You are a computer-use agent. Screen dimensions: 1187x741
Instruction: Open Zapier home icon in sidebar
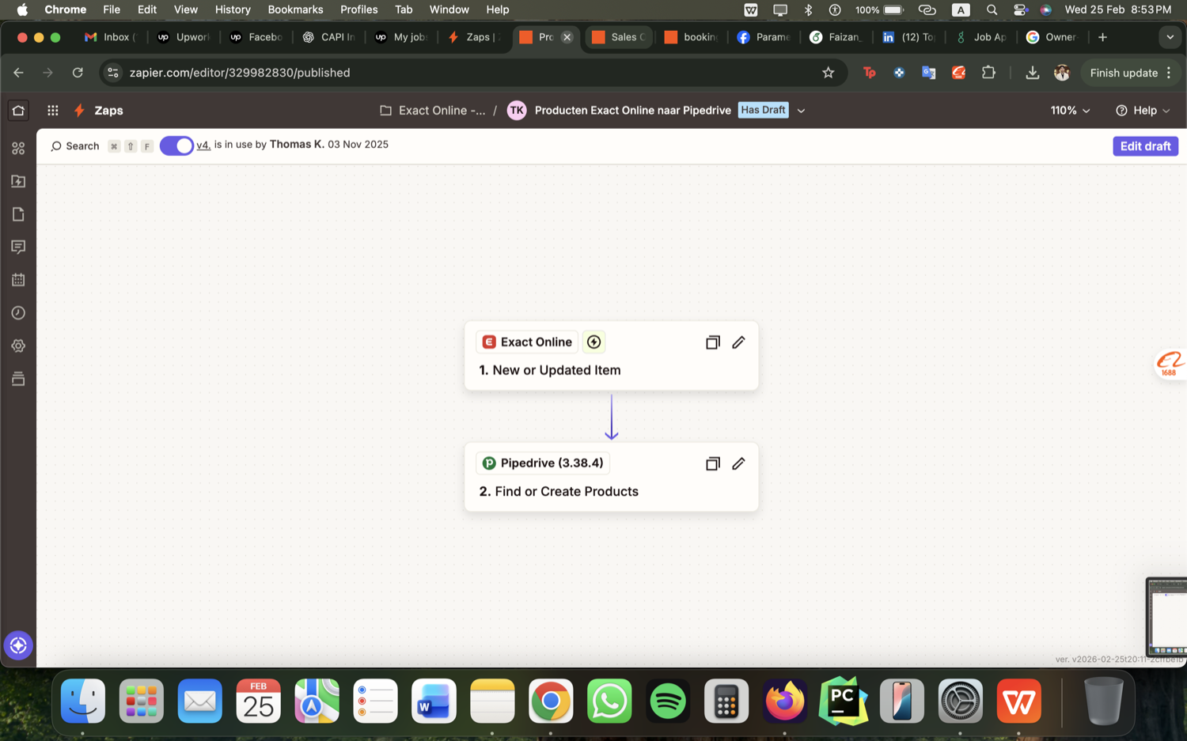click(x=18, y=111)
